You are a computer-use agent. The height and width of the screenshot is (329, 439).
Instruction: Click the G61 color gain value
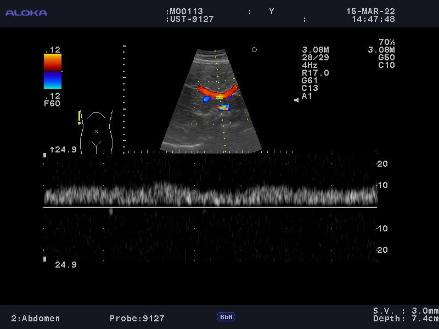(x=309, y=81)
